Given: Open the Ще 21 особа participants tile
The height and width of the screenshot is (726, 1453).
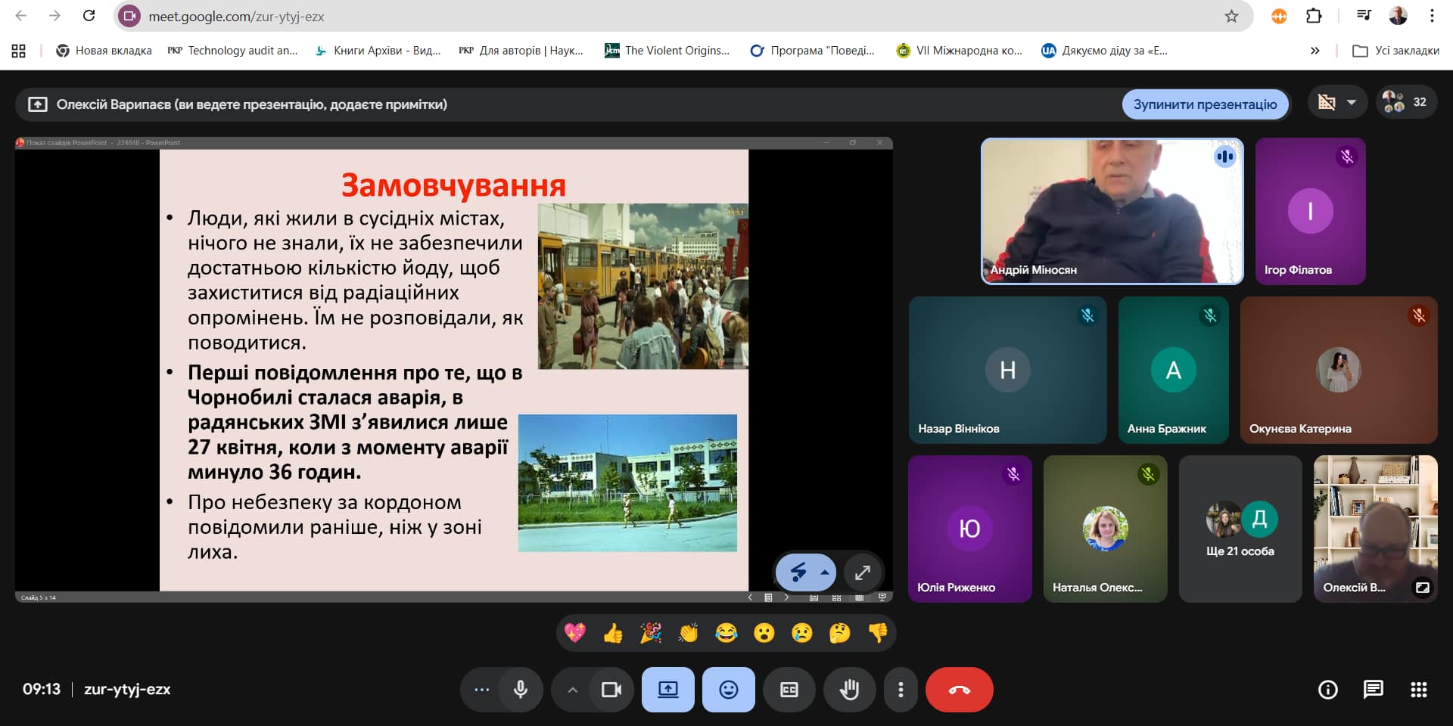Looking at the screenshot, I should [1240, 529].
